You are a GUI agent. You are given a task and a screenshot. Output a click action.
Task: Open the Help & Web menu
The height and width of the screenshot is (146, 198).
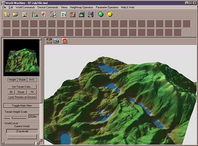[x=128, y=7]
